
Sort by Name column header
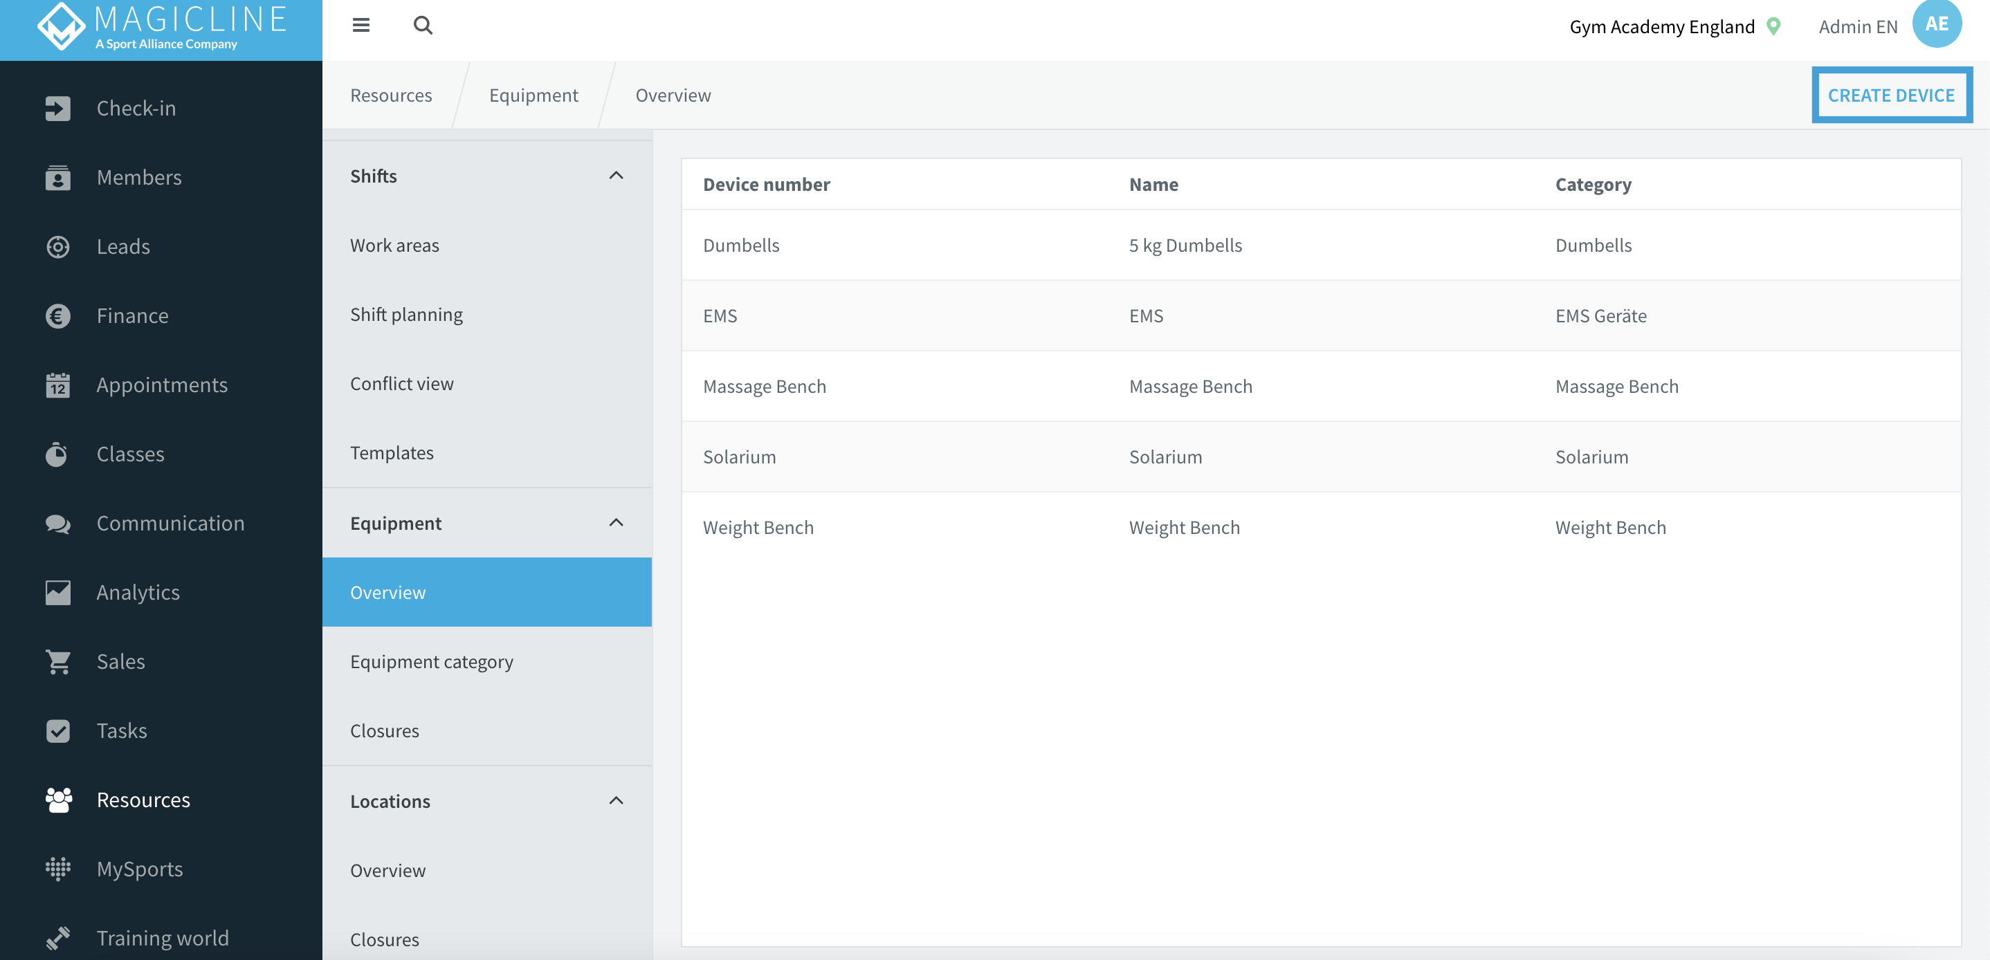[x=1153, y=185]
